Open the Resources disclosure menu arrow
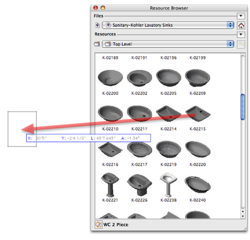The height and width of the screenshot is (240, 250). pos(241,35)
